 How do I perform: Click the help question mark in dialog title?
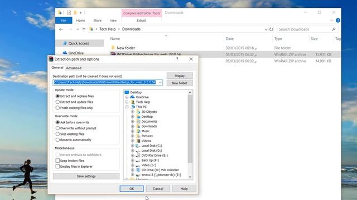[x=177, y=59]
